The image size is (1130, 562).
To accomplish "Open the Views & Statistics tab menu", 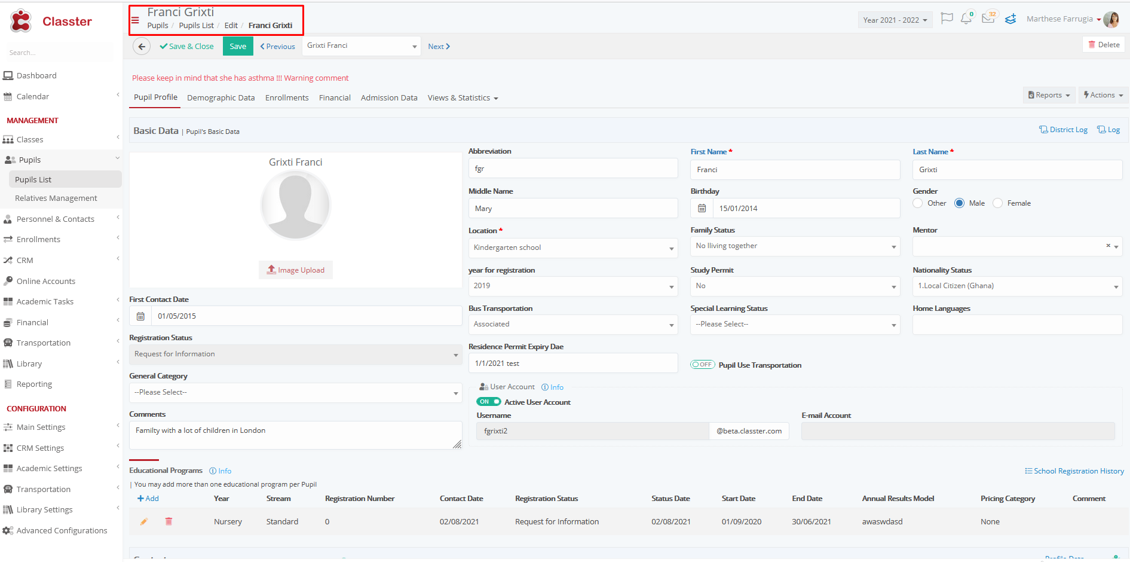I will [x=463, y=97].
